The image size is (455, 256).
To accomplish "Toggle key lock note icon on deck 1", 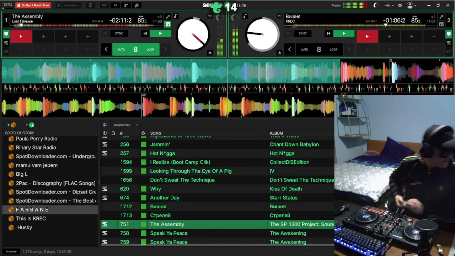I will click(175, 17).
